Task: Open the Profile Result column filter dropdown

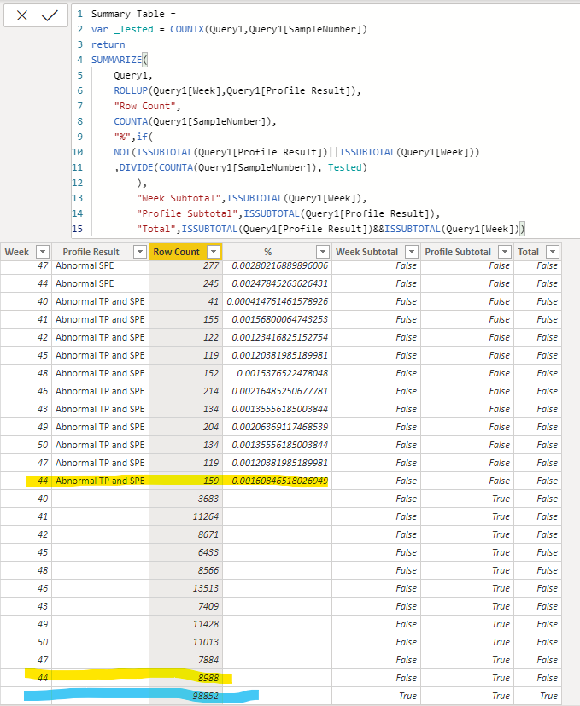Action: (x=140, y=252)
